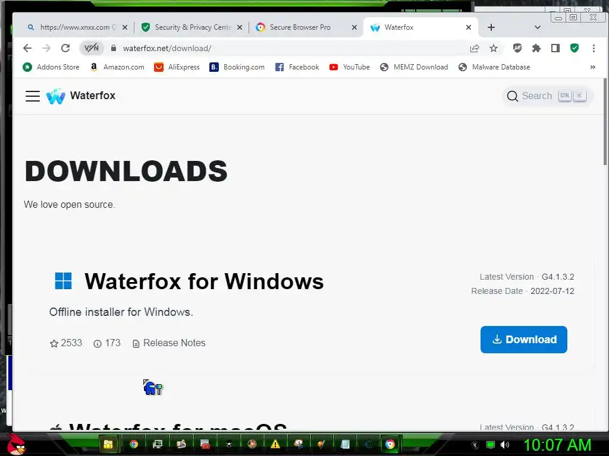Click the red toolbox taskbar icon
The image size is (609, 456).
[205, 444]
